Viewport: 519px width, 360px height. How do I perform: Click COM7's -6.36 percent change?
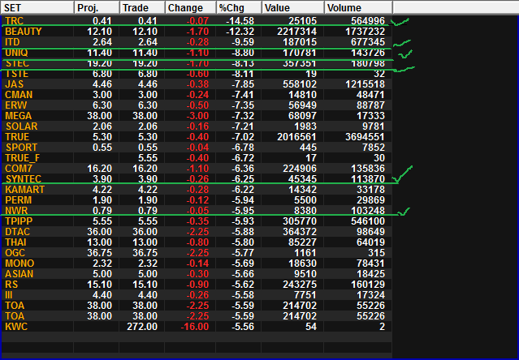point(243,169)
